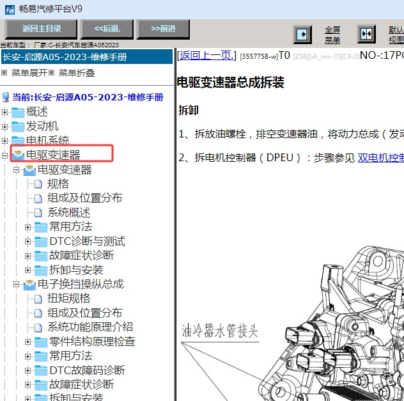Open 组成及位置分布 under 电驱变速器
This screenshot has height=401, width=404.
(85, 198)
